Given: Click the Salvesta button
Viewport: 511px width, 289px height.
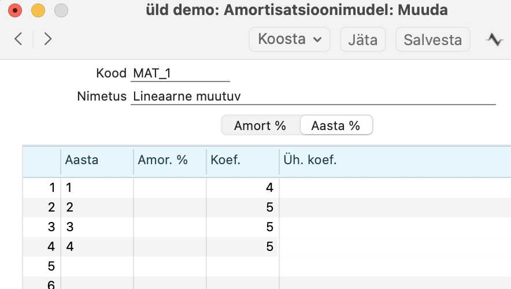Looking at the screenshot, I should pos(432,40).
